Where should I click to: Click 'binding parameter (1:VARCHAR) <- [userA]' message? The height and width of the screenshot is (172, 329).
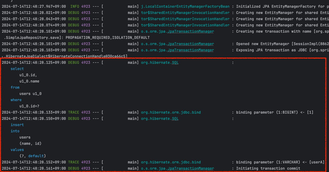280,162
